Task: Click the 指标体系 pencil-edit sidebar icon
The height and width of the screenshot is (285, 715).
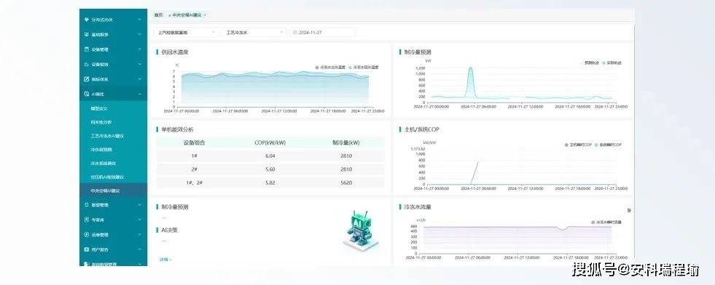Action: pos(87,79)
